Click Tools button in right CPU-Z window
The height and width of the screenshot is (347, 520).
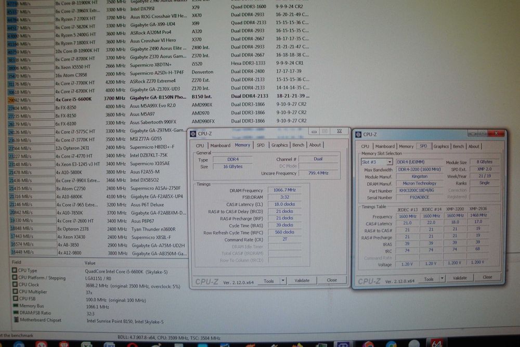429,279
